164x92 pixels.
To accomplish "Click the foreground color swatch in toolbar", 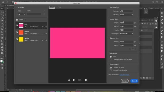I will tap(1, 61).
